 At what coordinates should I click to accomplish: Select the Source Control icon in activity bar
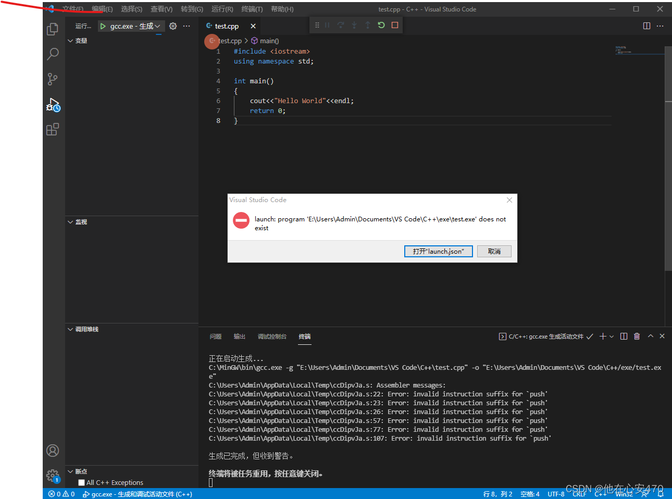pos(53,79)
